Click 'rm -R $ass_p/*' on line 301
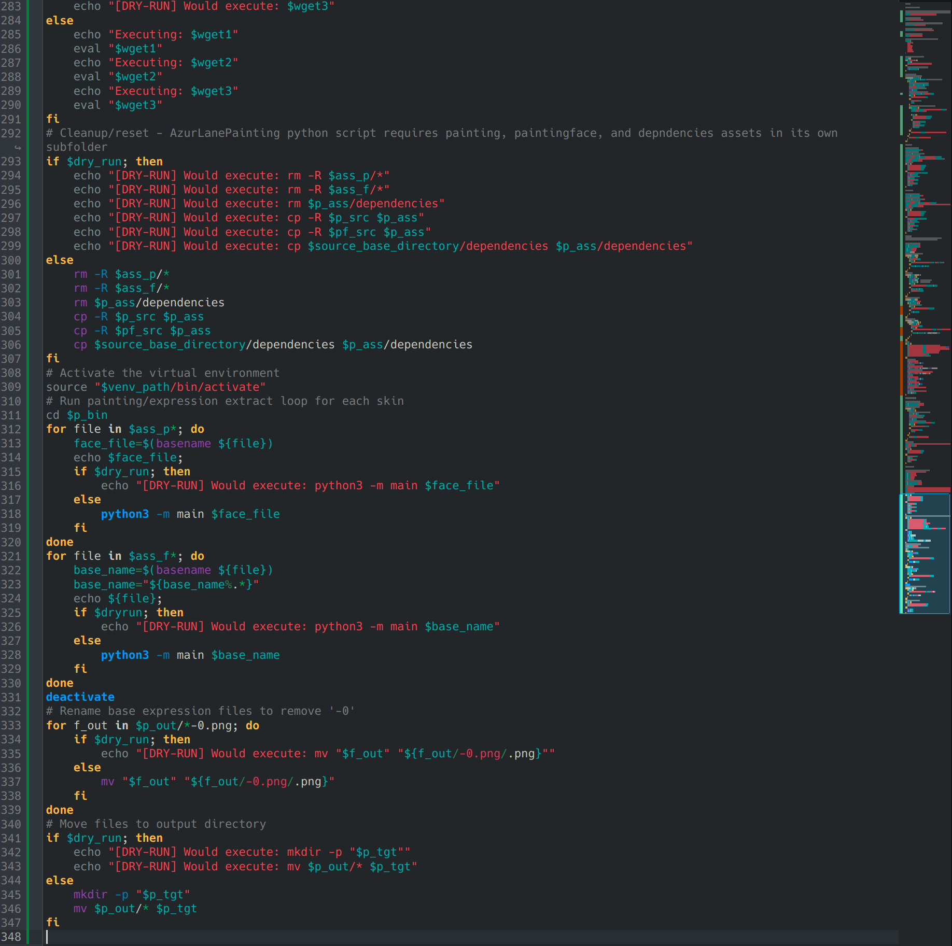This screenshot has height=946, width=952. click(121, 274)
